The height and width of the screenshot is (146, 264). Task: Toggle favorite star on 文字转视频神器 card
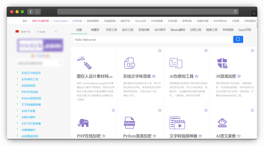[206, 110]
